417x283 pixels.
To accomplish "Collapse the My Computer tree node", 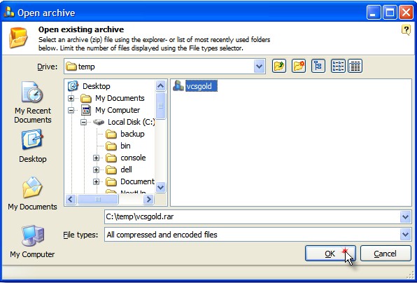I will [x=71, y=110].
